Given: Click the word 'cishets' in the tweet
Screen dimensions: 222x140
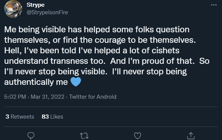Looking at the screenshot, I should point(165,50).
